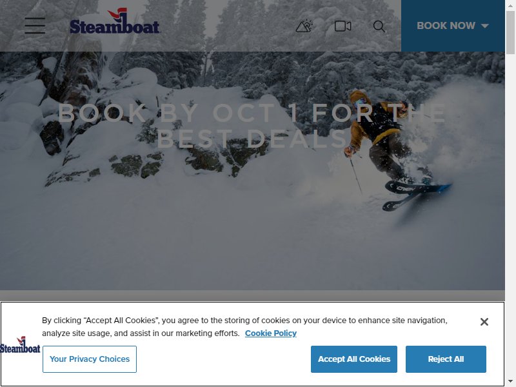This screenshot has height=387, width=516.
Task: Open Your Privacy Choices settings
Action: (x=90, y=359)
